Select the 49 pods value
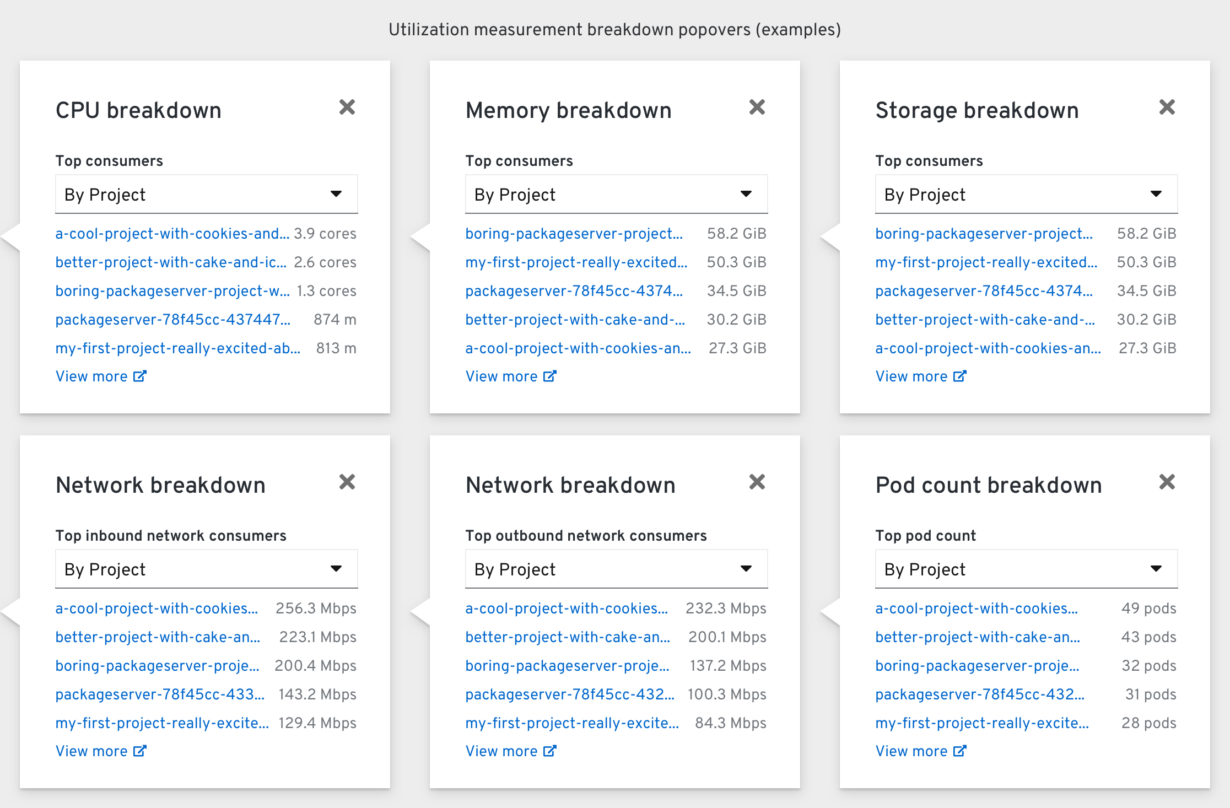The height and width of the screenshot is (808, 1230). pyautogui.click(x=1149, y=608)
